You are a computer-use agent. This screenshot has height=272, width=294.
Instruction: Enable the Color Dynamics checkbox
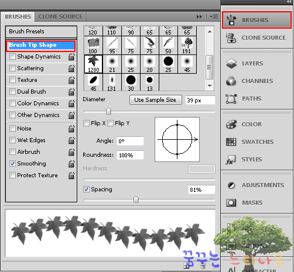pyautogui.click(x=12, y=104)
